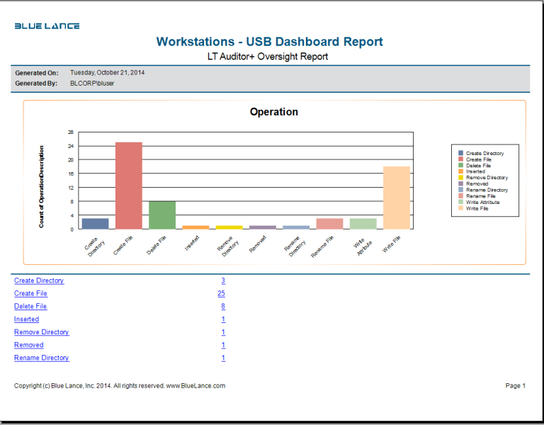Click the light green Write Attribute bar

pos(363,223)
